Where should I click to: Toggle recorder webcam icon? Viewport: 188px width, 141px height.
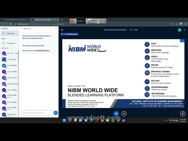pos(96,22)
